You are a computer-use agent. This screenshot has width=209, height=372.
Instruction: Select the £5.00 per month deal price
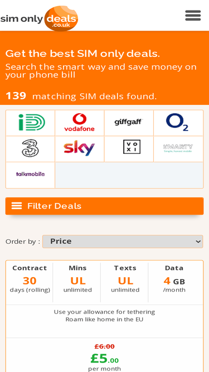pos(105,359)
